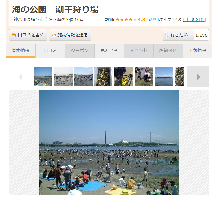Send facility info via 施設情報を送る button

click(x=70, y=35)
